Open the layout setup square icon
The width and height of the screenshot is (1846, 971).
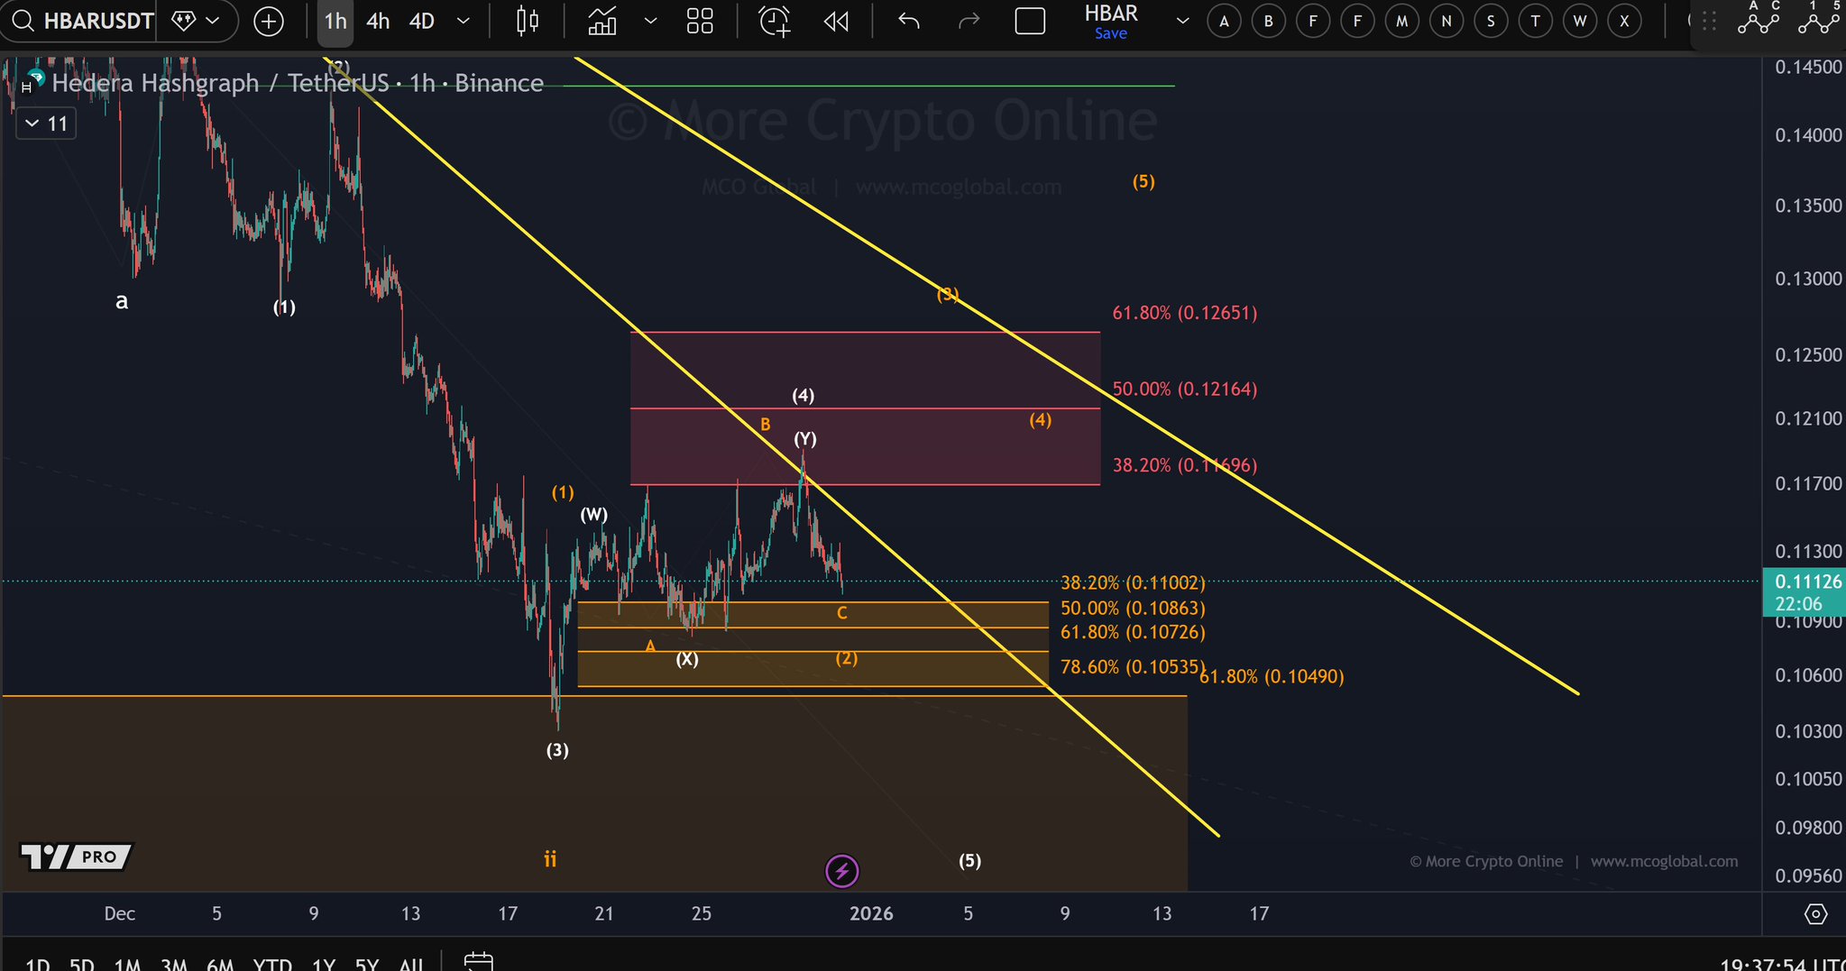point(1030,21)
